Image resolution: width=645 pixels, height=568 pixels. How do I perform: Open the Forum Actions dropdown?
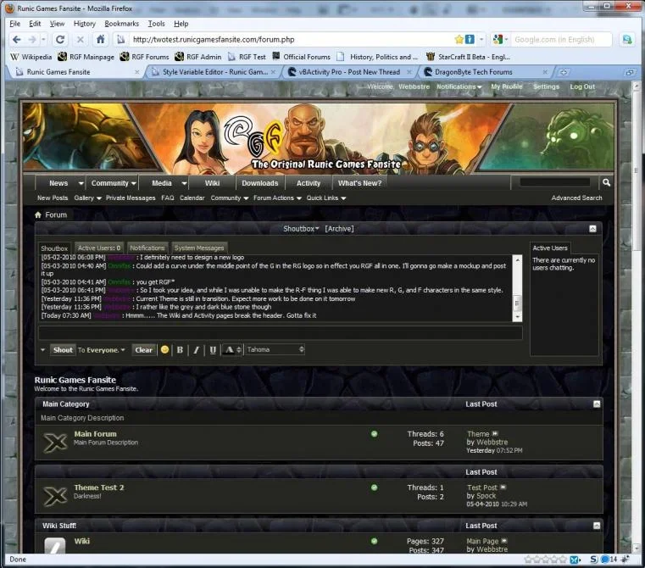(x=277, y=198)
